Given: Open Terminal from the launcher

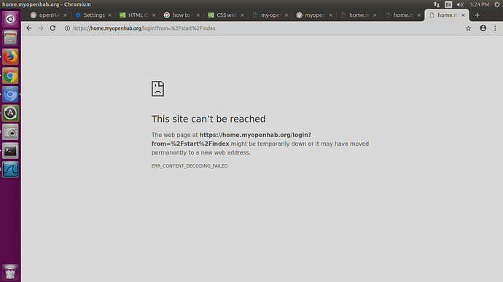Looking at the screenshot, I should click(x=10, y=151).
